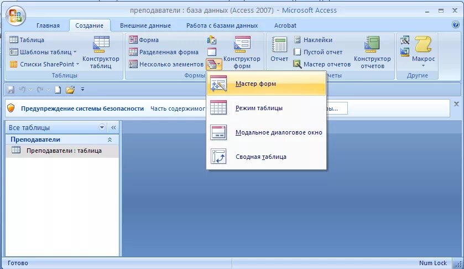Start Мастер отчетов wizard
The width and height of the screenshot is (464, 269).
(x=322, y=64)
